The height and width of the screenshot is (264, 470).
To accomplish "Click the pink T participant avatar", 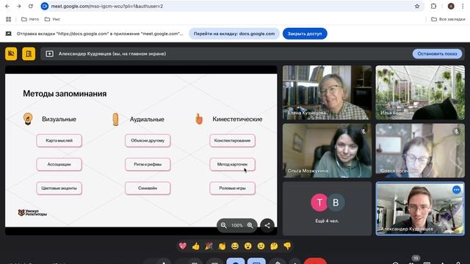I will (x=319, y=202).
